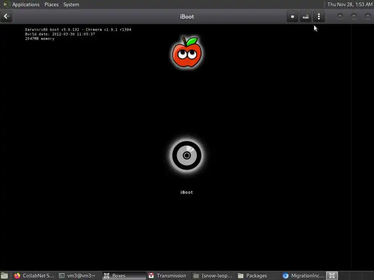Click the workspace switcher icon in taskbar
The height and width of the screenshot is (280, 374).
tap(332, 276)
